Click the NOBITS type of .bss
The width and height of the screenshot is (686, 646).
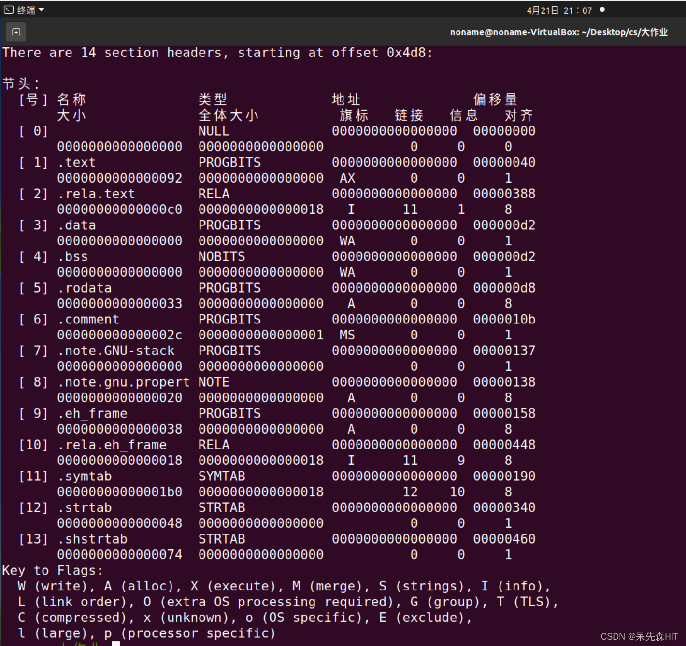click(222, 257)
